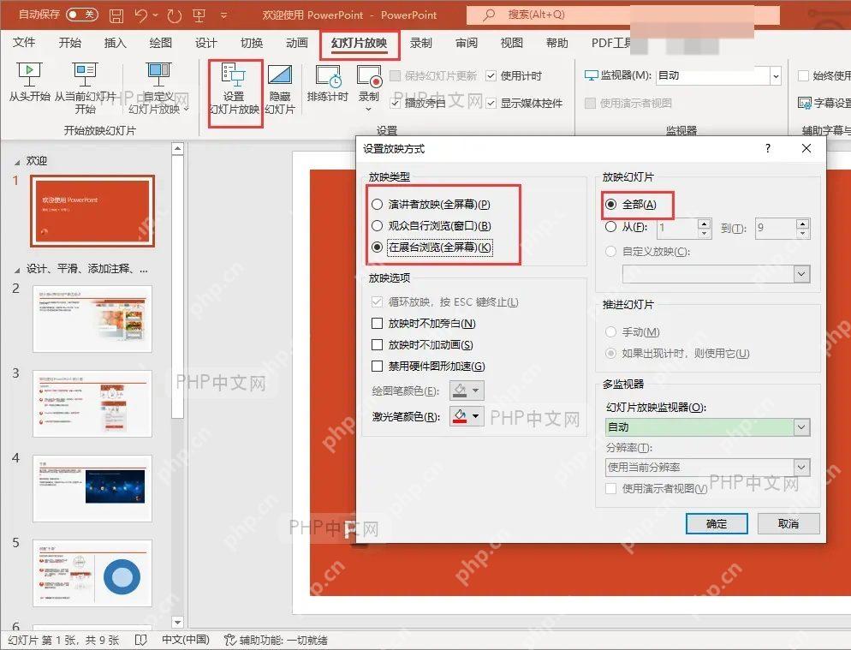Open 分辨率 dropdown
This screenshot has height=650, width=851.
(x=801, y=467)
